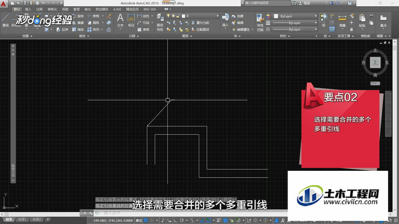This screenshot has width=399, height=224.
Task: Expand the 实用工具 (Utilities) panel
Action: click(x=346, y=36)
